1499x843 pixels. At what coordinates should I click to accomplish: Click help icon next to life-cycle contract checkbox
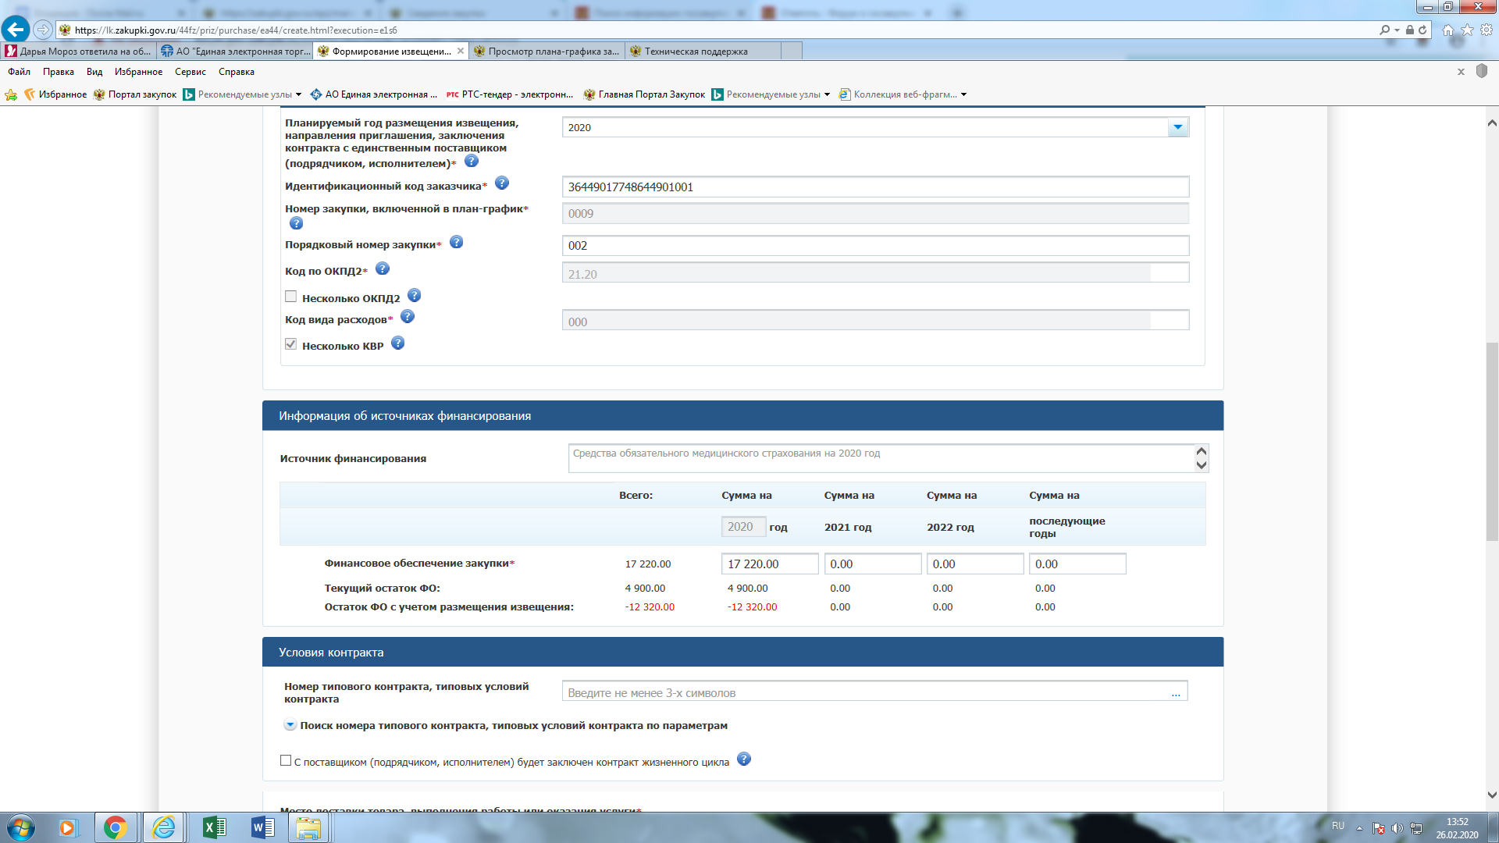(744, 759)
